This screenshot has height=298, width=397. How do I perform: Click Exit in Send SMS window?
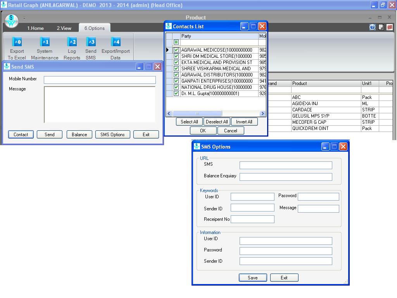point(146,135)
